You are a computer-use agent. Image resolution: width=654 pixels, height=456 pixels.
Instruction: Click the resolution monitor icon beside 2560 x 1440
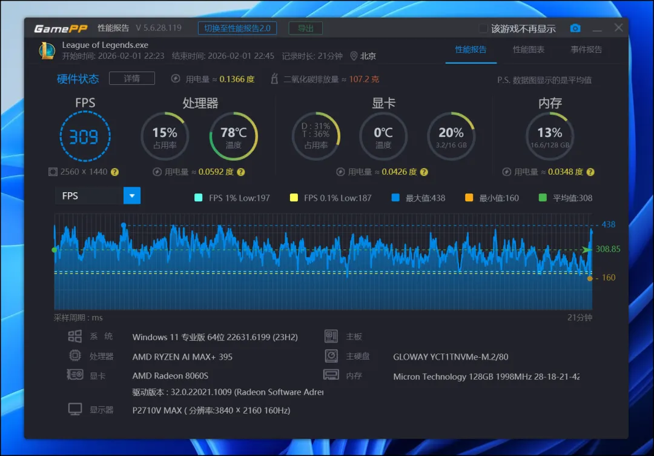(53, 172)
